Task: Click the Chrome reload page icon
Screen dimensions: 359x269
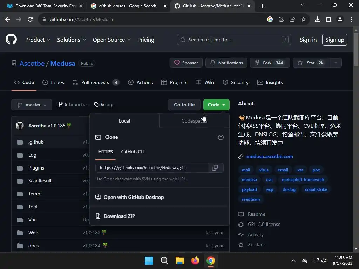Action: pyautogui.click(x=30, y=20)
